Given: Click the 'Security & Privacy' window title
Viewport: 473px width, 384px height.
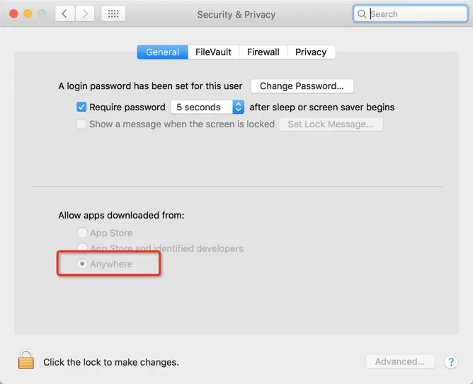Looking at the screenshot, I should [x=236, y=14].
